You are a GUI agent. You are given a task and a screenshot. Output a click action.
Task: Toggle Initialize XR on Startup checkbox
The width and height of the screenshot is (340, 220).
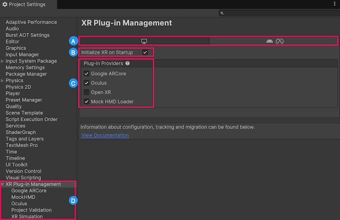146,52
